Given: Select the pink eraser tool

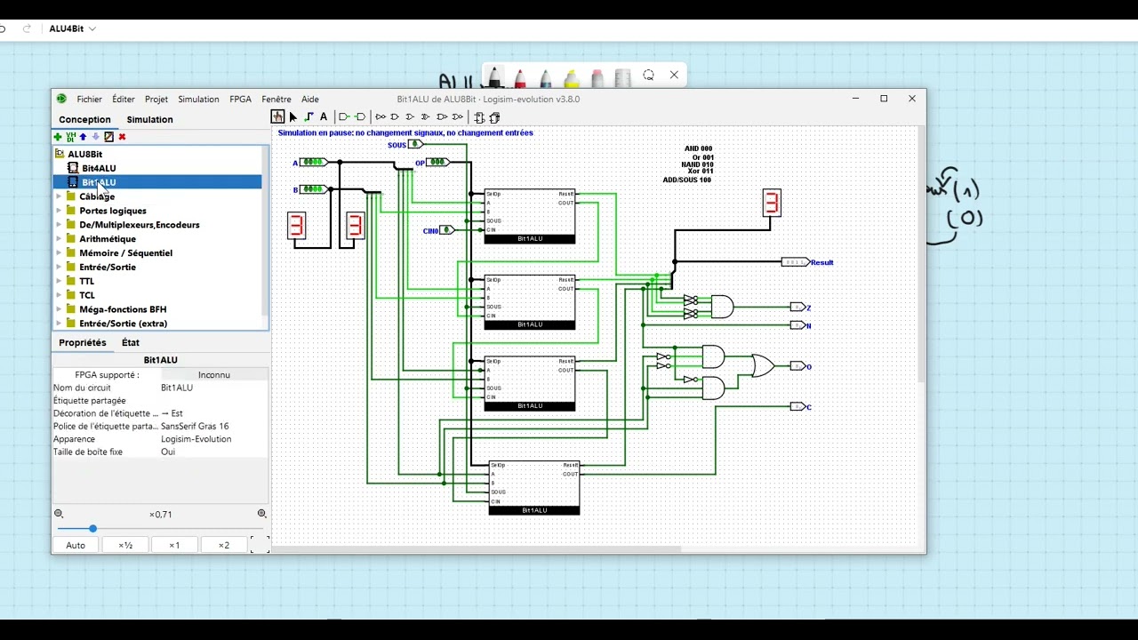Looking at the screenshot, I should (597, 78).
